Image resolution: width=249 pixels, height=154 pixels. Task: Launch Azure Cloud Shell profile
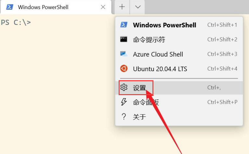pyautogui.click(x=158, y=54)
